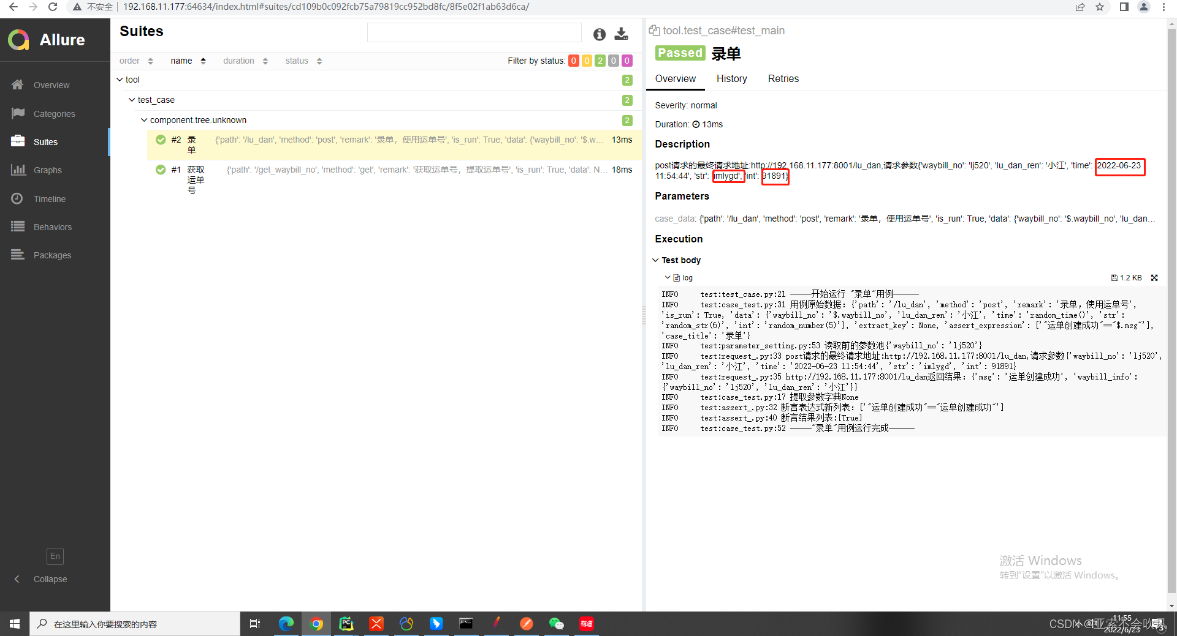Open Microsoft Edge from the taskbar
The height and width of the screenshot is (636, 1177).
(x=286, y=624)
